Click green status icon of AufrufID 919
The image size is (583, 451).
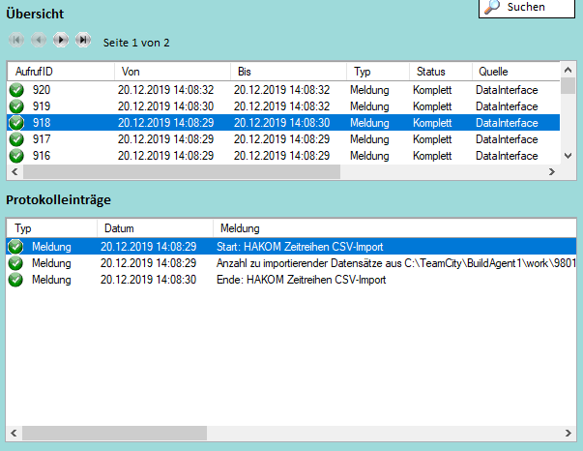(16, 106)
